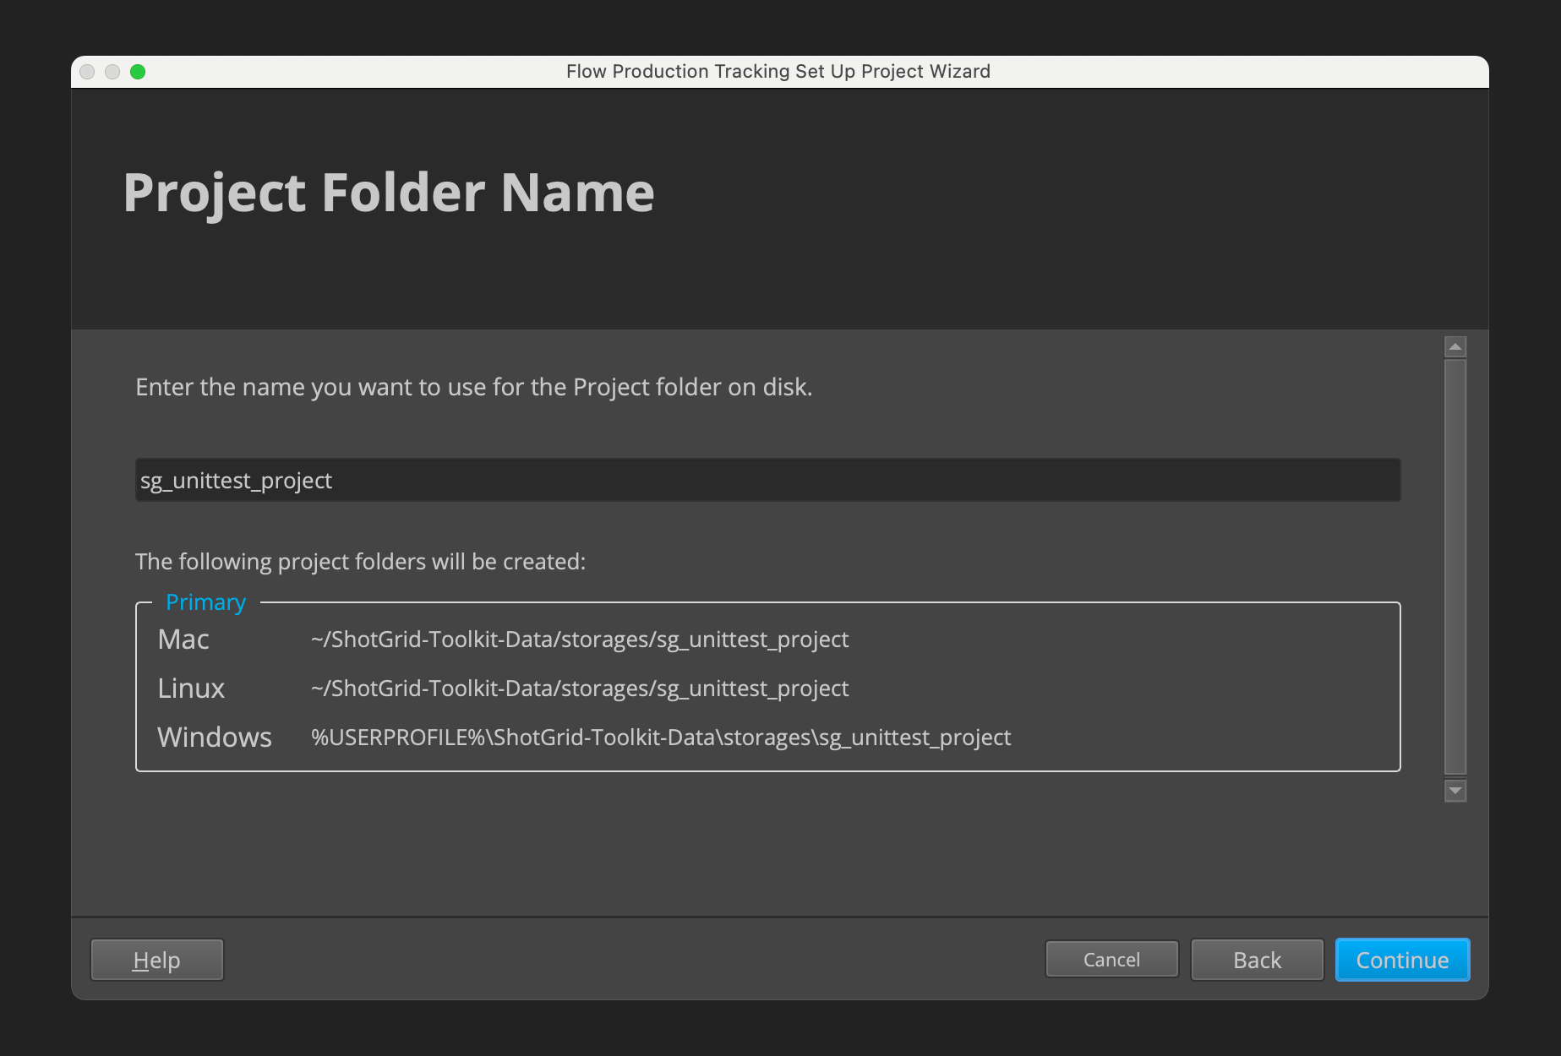Click the Continue button
This screenshot has height=1056, width=1561.
pos(1402,960)
